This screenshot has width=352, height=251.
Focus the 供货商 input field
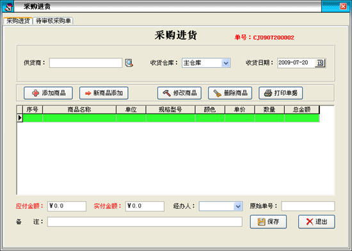86,63
